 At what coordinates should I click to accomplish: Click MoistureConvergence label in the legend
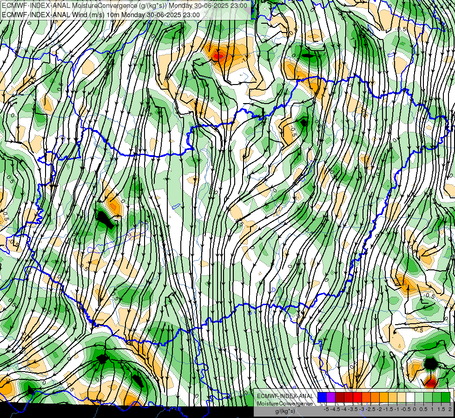click(285, 404)
